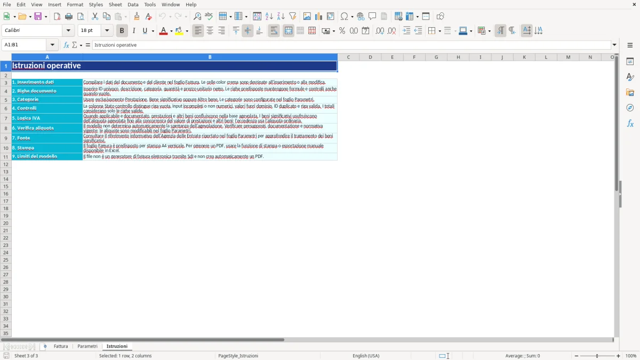Viewport: 640px width, 360px height.
Task: Open Sidebar Properties deck
Action: (x=630, y=62)
